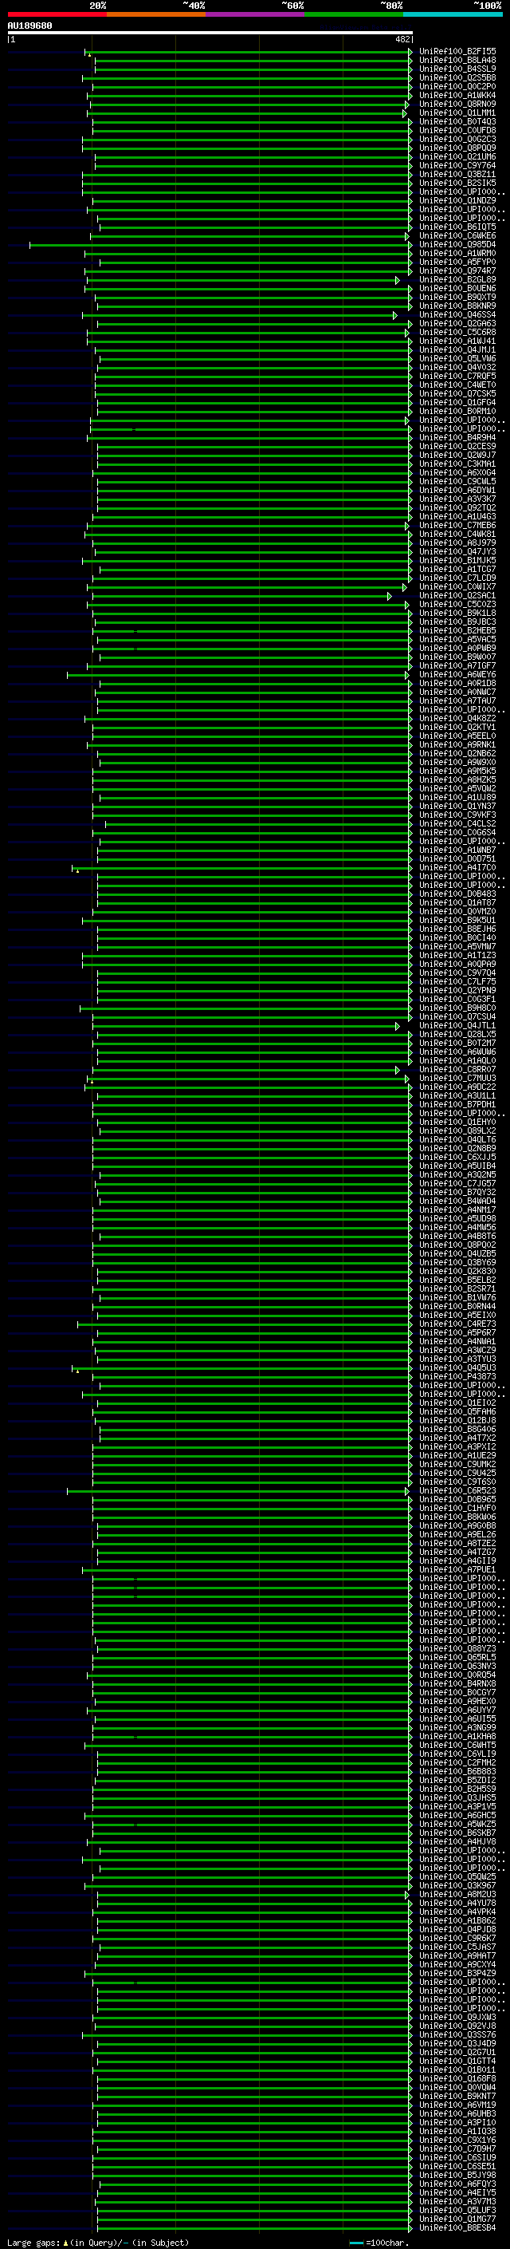Select hit label UniRef100_Q47JY3
The width and height of the screenshot is (510, 2249).
point(457,552)
